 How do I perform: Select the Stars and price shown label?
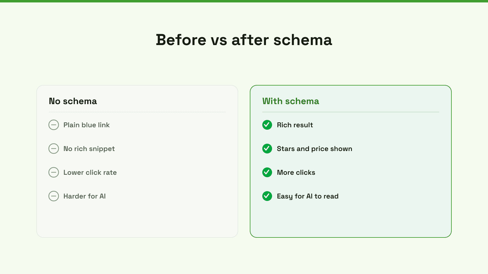click(314, 149)
